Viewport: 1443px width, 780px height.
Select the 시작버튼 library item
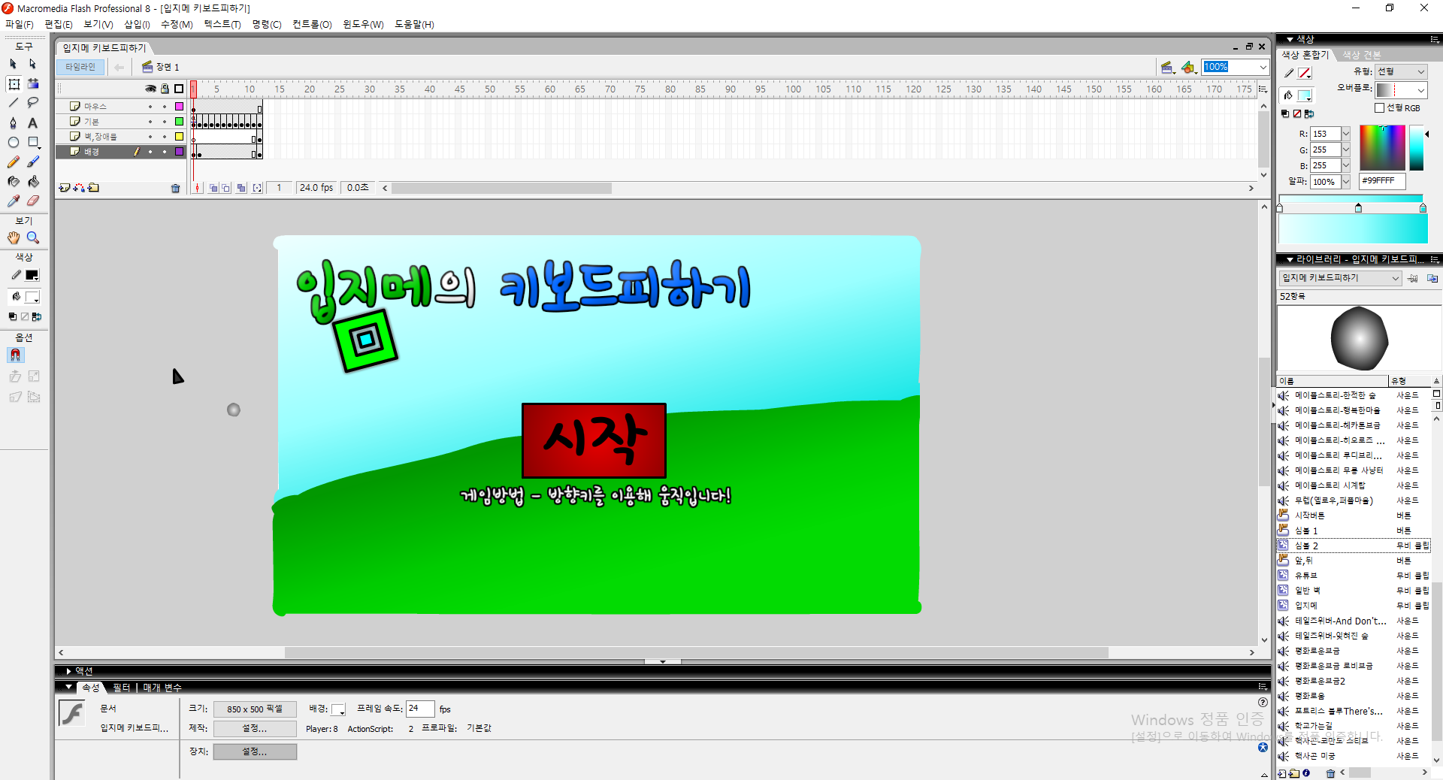pyautogui.click(x=1310, y=515)
